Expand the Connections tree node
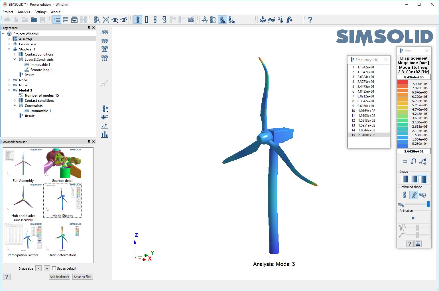The height and width of the screenshot is (291, 439). point(9,44)
